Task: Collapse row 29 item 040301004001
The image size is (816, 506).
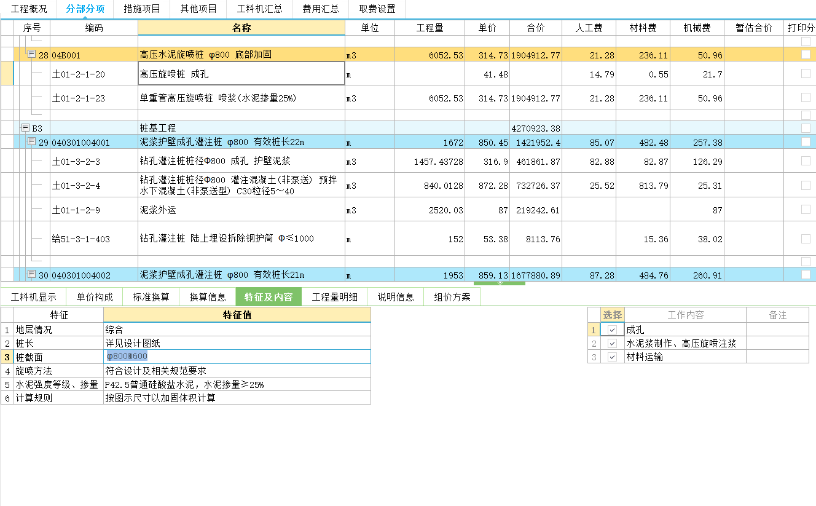Action: [31, 142]
